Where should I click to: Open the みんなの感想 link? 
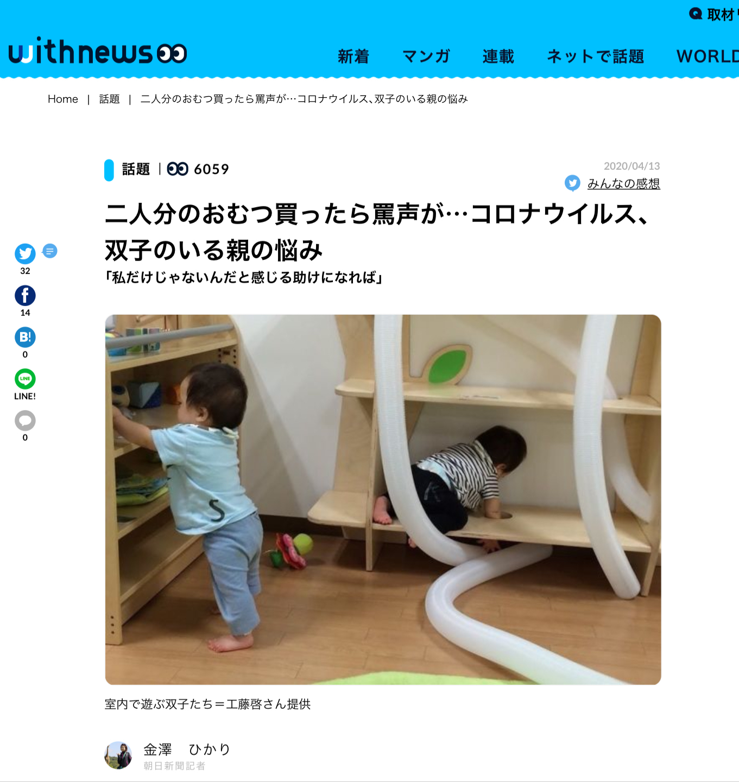624,183
